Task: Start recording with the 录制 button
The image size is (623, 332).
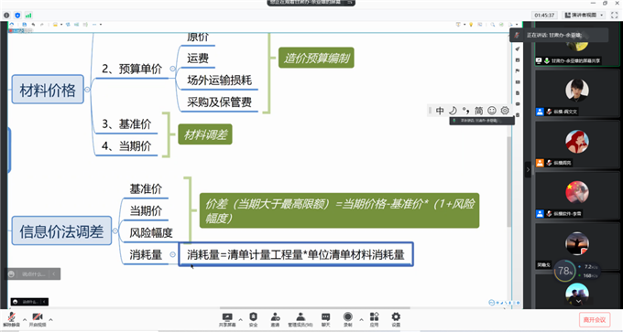Action: tap(347, 319)
